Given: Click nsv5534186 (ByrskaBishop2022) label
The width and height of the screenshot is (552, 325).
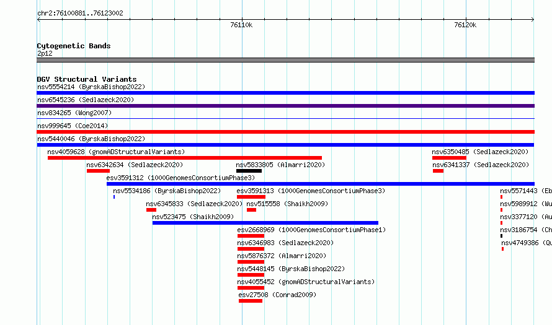Looking at the screenshot, I should 167,191.
